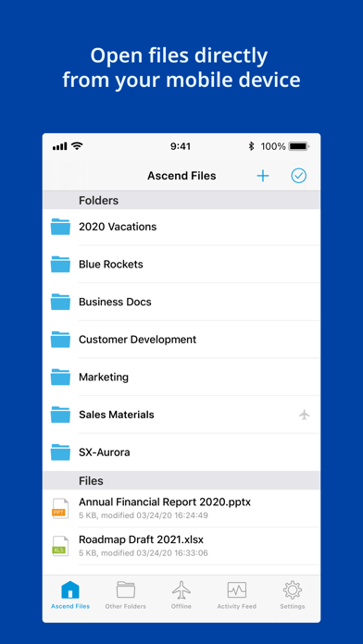Screen dimensions: 363x644
Task: Tap the 9:41 clock in status bar
Action: 181,146
